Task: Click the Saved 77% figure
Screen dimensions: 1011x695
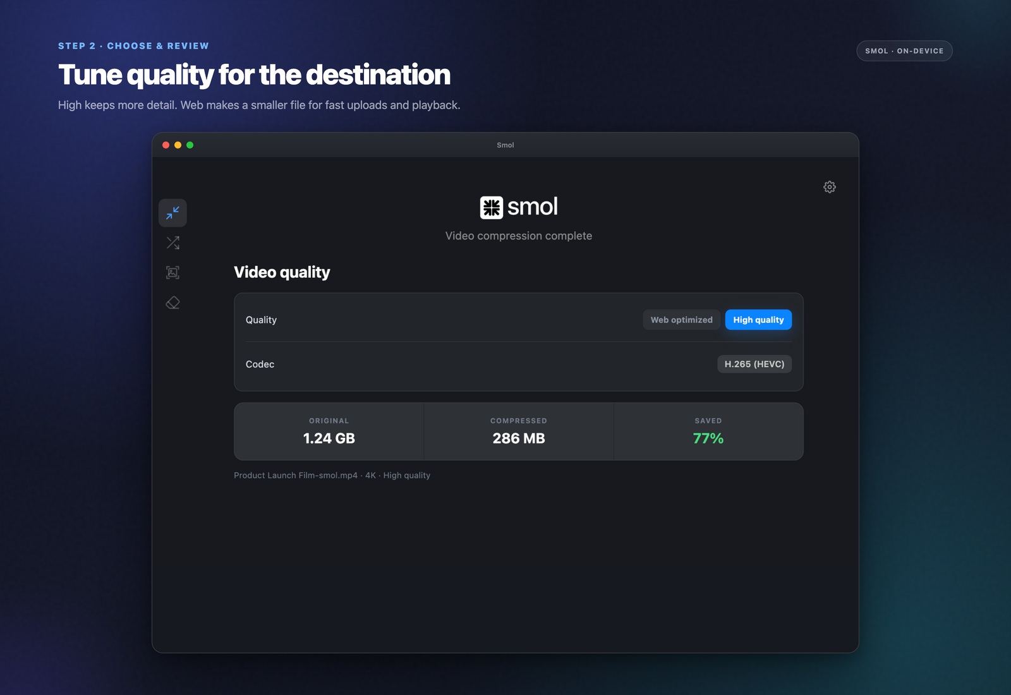Action: [x=708, y=438]
